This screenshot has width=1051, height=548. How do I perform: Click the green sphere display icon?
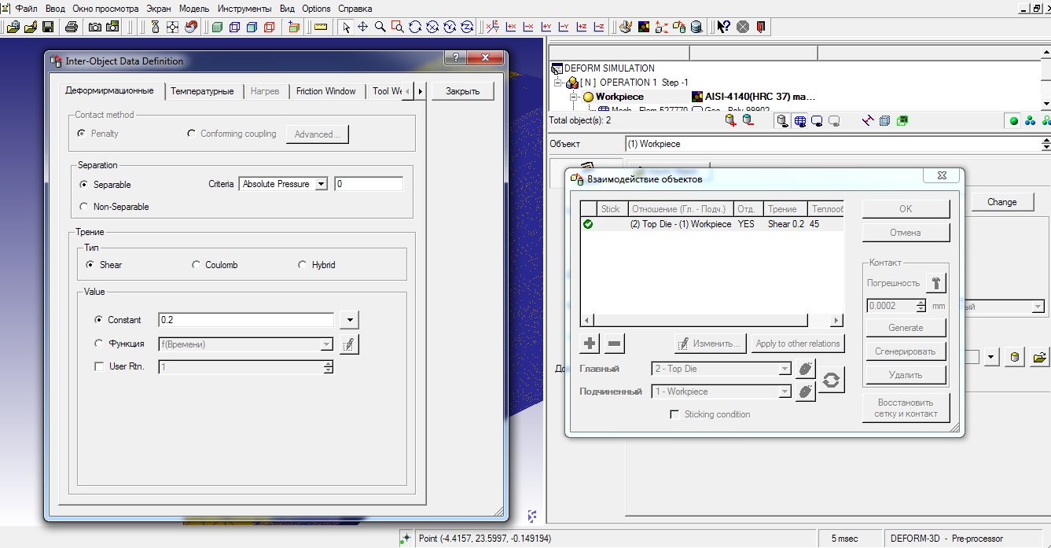[x=1014, y=121]
